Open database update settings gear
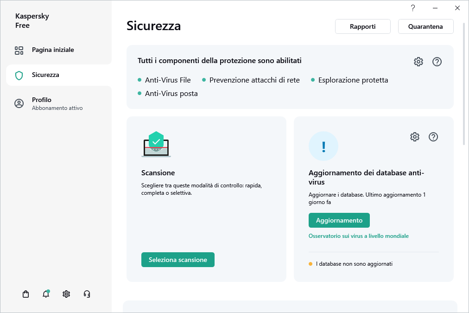Viewport: 469px width, 313px height. 415,137
